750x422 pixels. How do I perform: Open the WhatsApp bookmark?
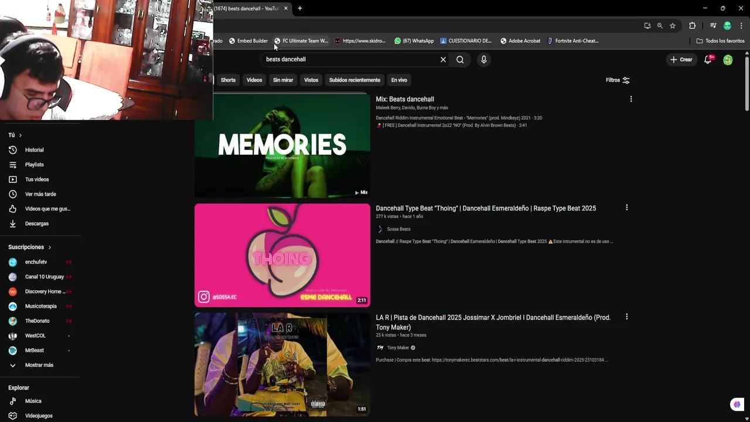[414, 41]
